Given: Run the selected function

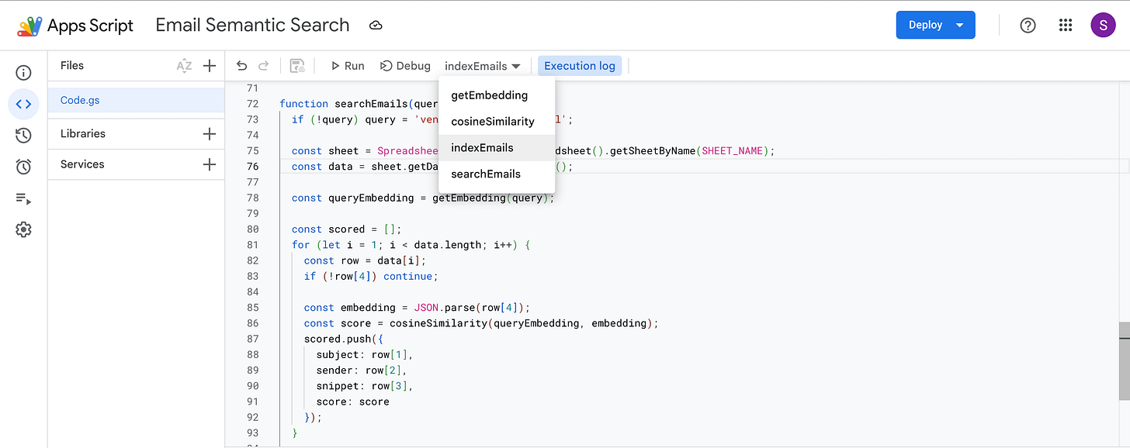Looking at the screenshot, I should [347, 66].
